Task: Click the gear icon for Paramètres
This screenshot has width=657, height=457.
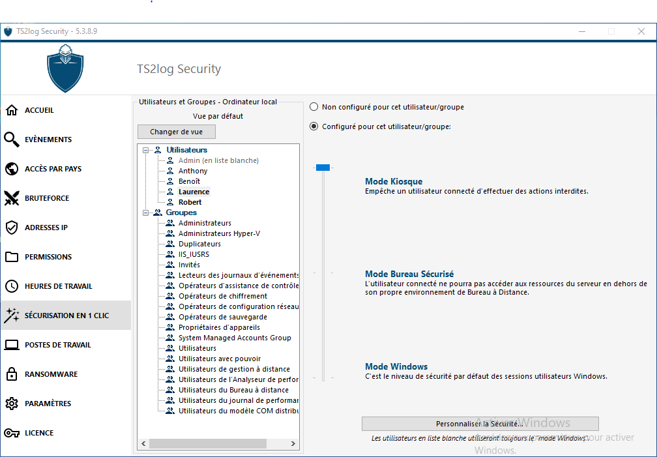Action: point(12,404)
